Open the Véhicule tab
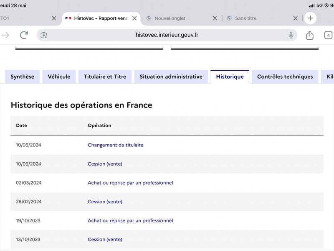 pyautogui.click(x=59, y=77)
